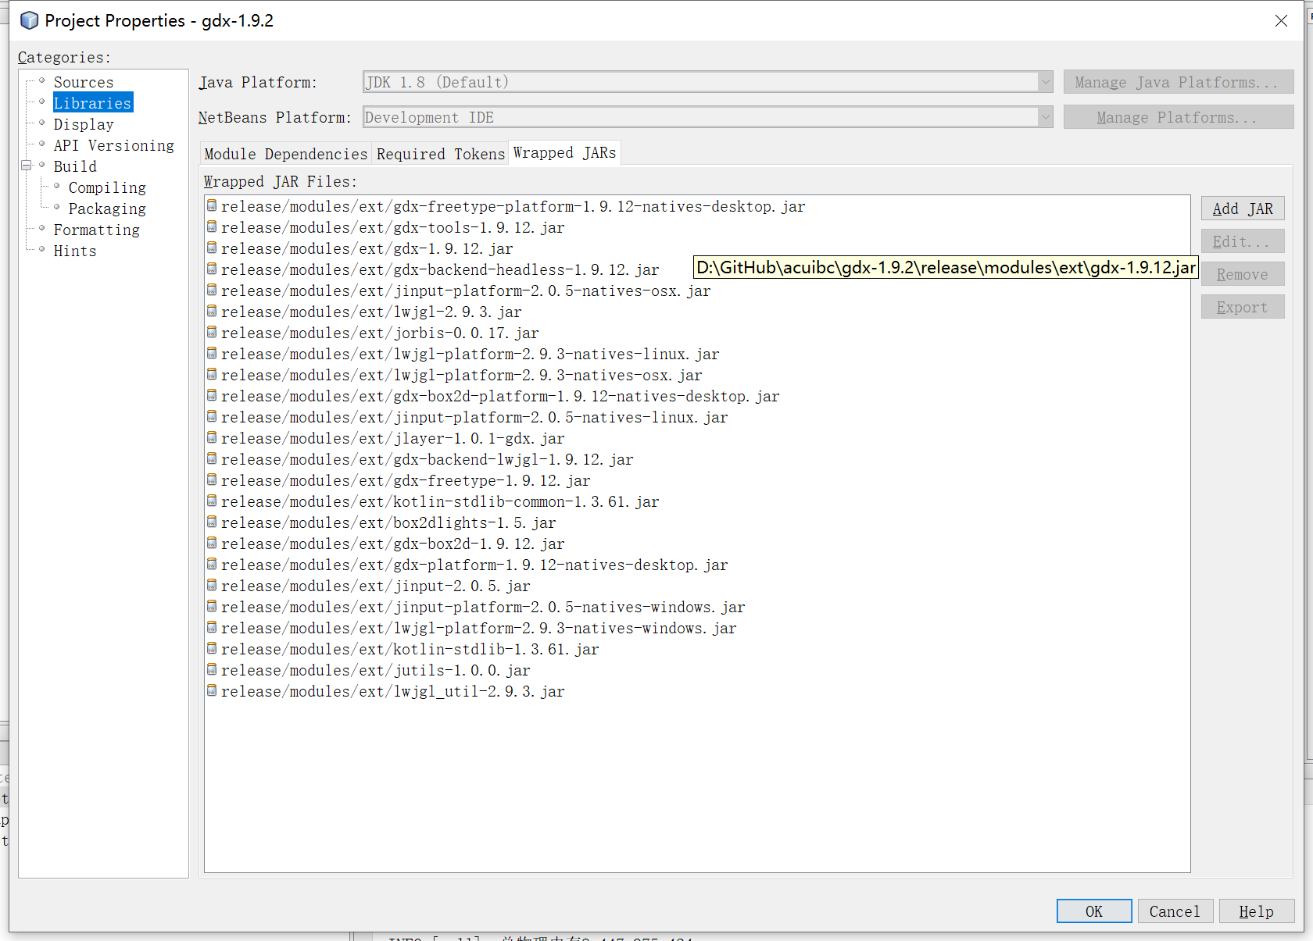Select the Wrapped JARs tab
The width and height of the screenshot is (1313, 941).
[x=565, y=153]
